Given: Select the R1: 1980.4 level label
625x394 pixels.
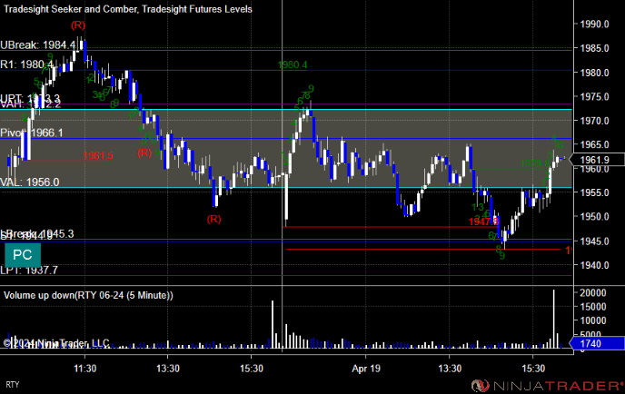Looking at the screenshot, I should 26,64.
